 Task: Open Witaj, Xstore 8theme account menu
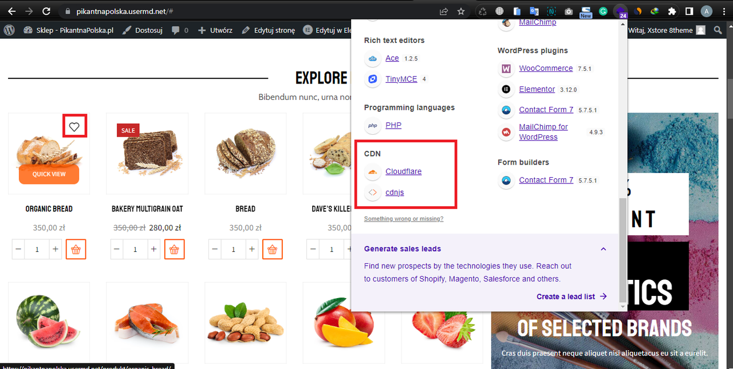666,30
